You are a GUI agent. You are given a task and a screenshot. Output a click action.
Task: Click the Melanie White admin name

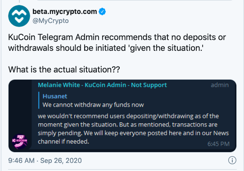point(102,85)
